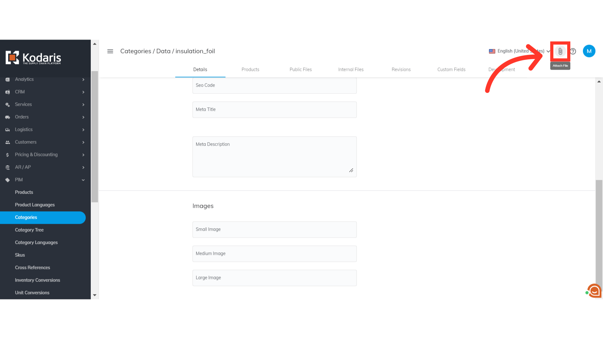Image resolution: width=603 pixels, height=339 pixels.
Task: Click the Small Image input field
Action: 274,229
